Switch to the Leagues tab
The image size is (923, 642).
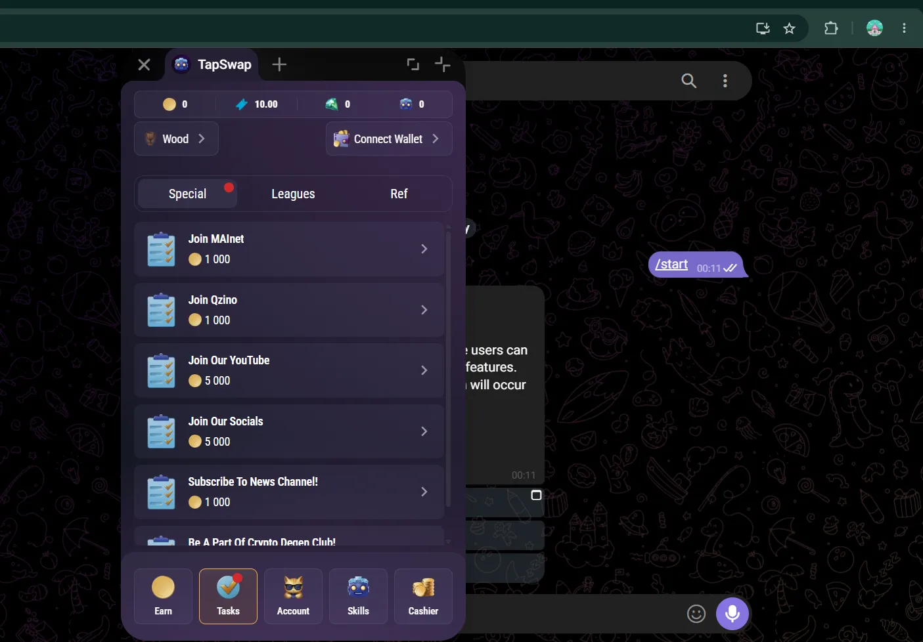pyautogui.click(x=293, y=194)
